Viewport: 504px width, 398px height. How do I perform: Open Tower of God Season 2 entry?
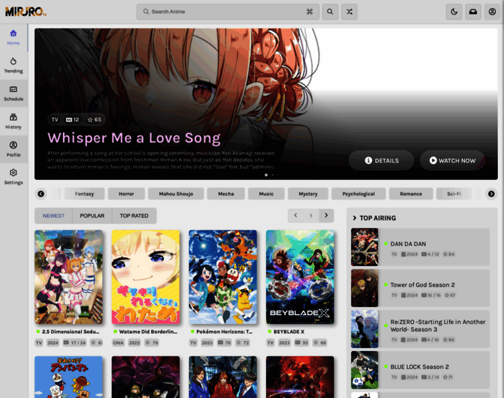pyautogui.click(x=420, y=288)
